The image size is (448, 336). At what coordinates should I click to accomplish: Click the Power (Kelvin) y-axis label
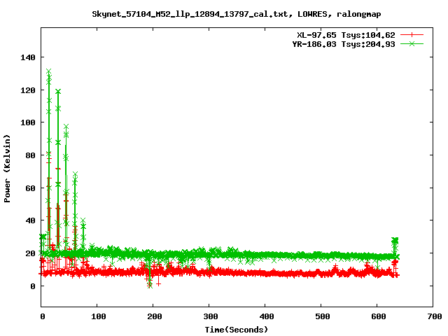click(7, 169)
